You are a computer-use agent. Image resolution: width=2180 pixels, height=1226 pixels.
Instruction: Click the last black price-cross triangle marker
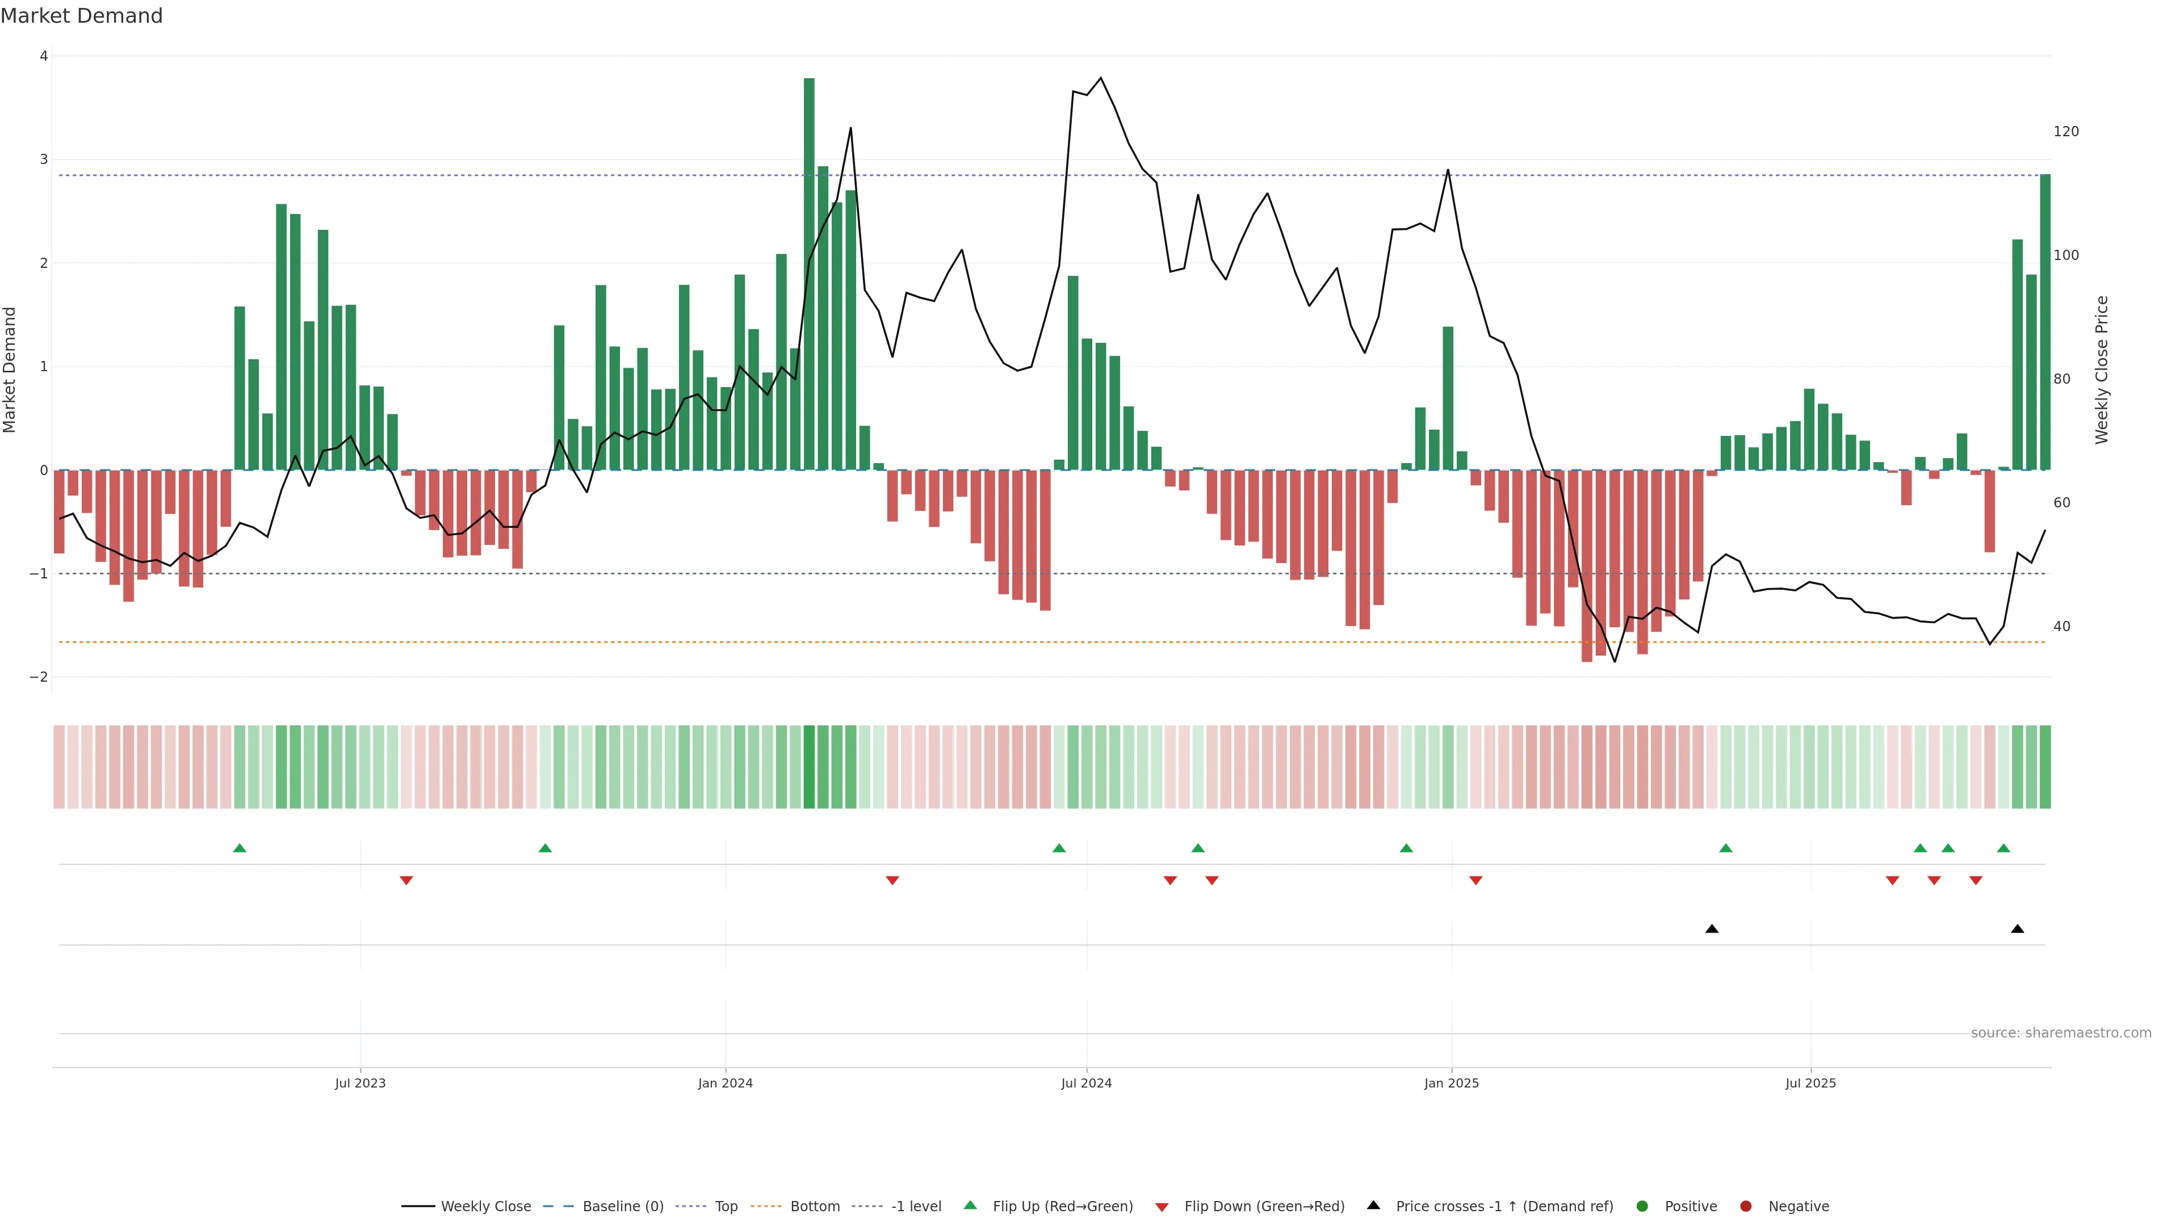click(2018, 929)
